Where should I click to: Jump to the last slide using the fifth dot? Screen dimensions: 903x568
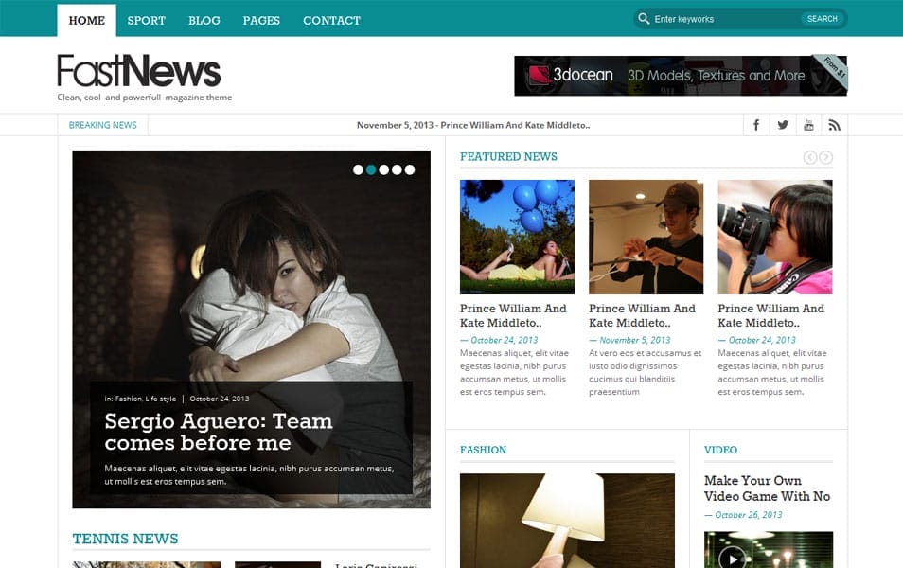click(x=410, y=169)
